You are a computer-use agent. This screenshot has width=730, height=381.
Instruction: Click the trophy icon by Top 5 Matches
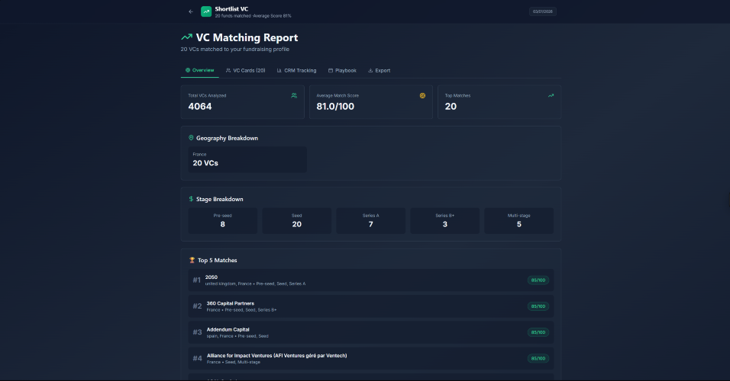coord(192,260)
